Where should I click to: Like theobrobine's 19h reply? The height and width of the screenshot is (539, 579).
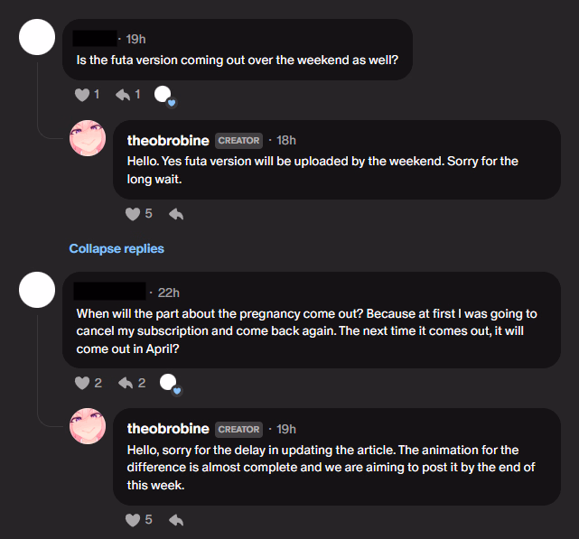coord(133,520)
